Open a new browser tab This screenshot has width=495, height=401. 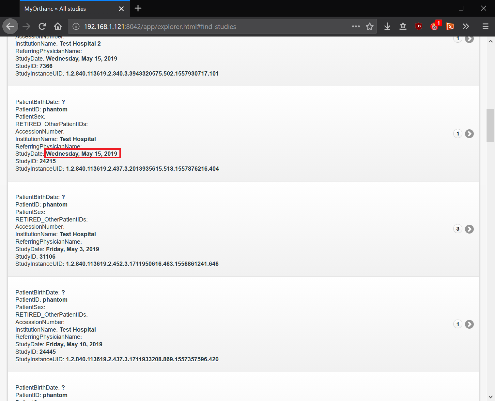(x=138, y=8)
